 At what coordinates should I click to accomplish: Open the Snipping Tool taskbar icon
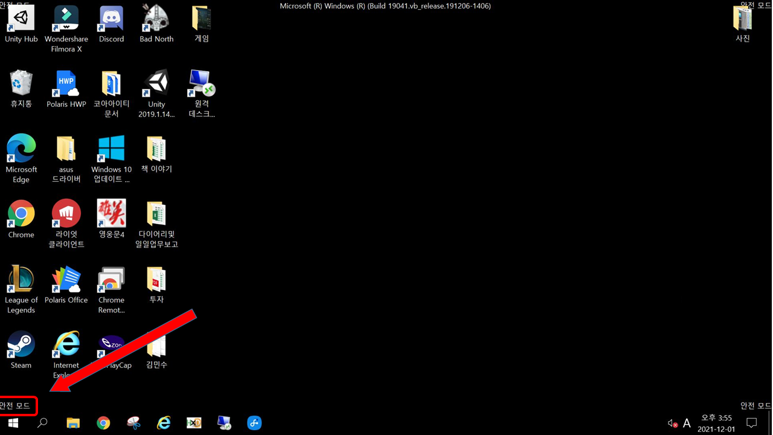pyautogui.click(x=133, y=423)
